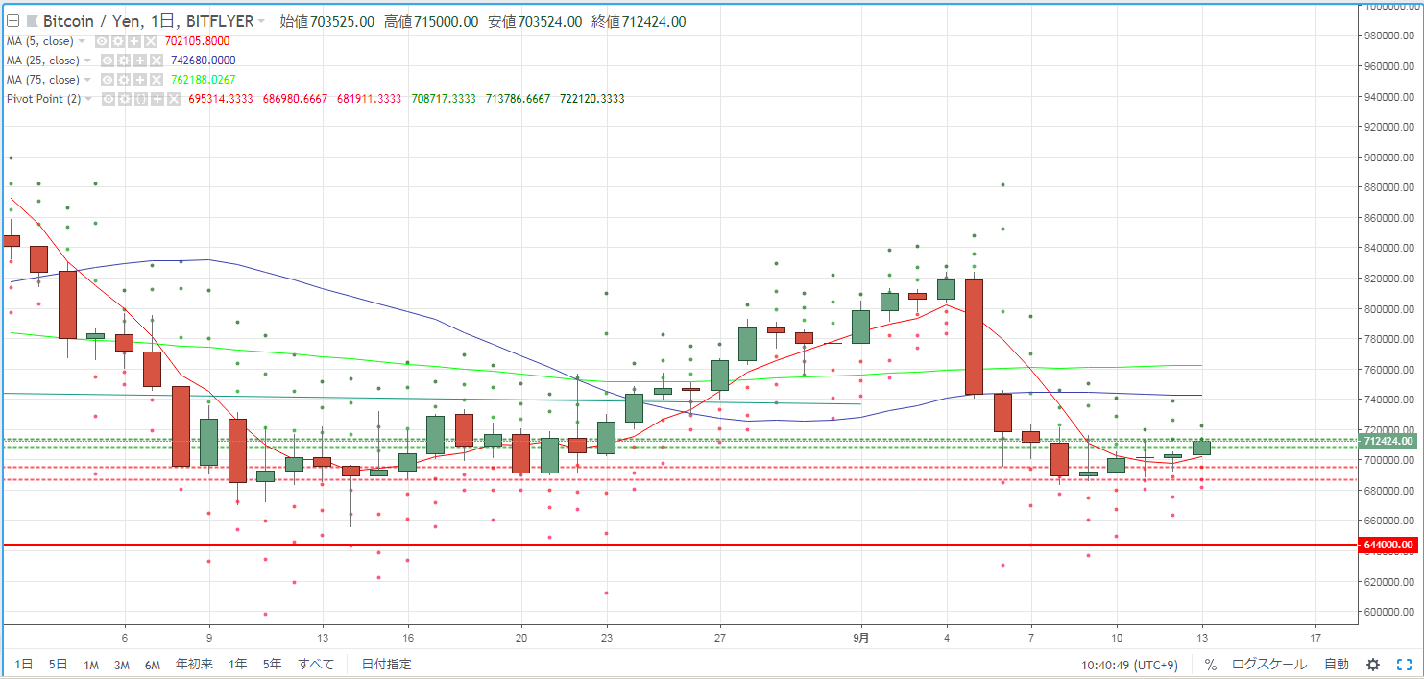
Task: Enable ログスケール log scale
Action: pyautogui.click(x=1268, y=665)
